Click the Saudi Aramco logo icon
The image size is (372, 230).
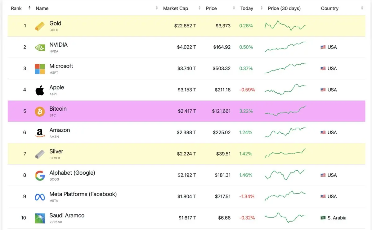(x=40, y=218)
